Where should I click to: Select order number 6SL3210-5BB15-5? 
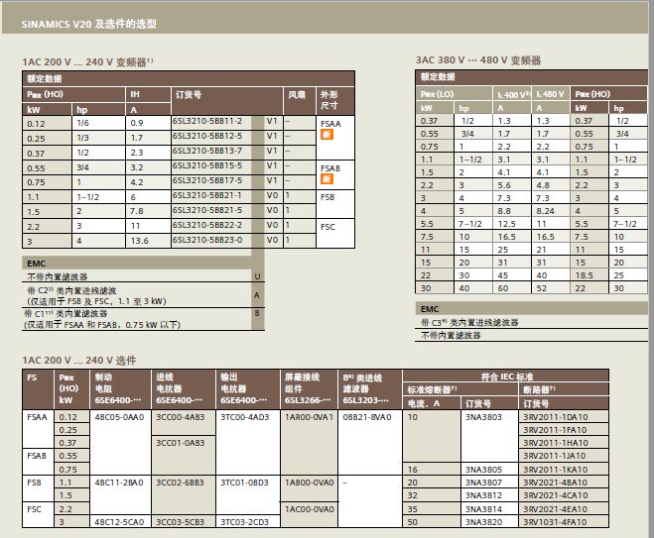[x=207, y=165]
